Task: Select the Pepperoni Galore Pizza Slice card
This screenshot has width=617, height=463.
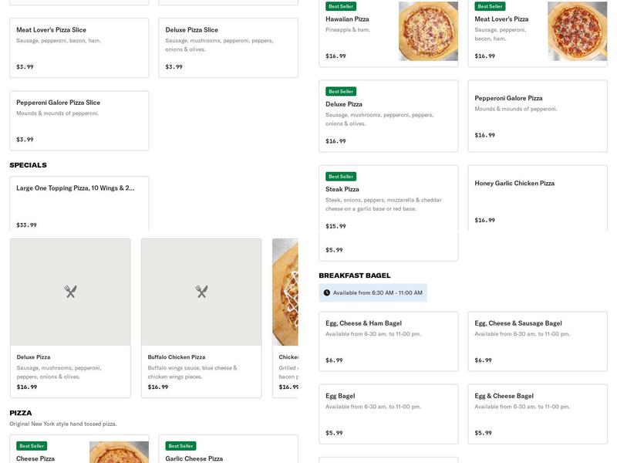Action: 78,117
